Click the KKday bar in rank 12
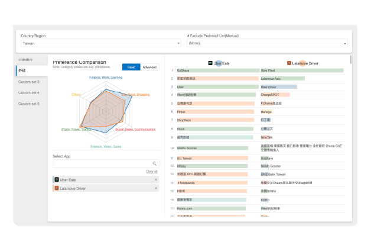Image resolution: width=384 pixels, height=245 pixels. click(x=212, y=166)
